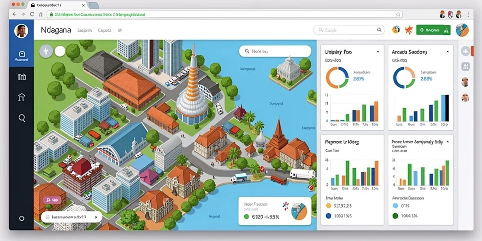482x241 pixels.
Task: Open the Capes nav item
Action: click(104, 31)
